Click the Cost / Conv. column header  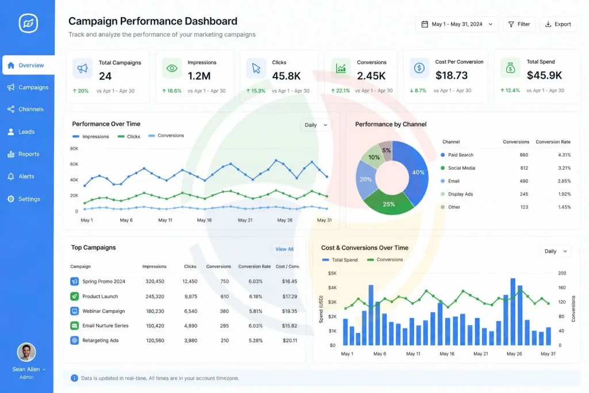(x=288, y=266)
